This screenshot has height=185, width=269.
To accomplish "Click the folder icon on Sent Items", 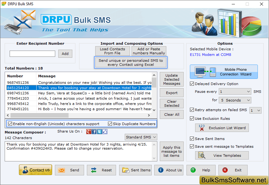I will 126,170.
